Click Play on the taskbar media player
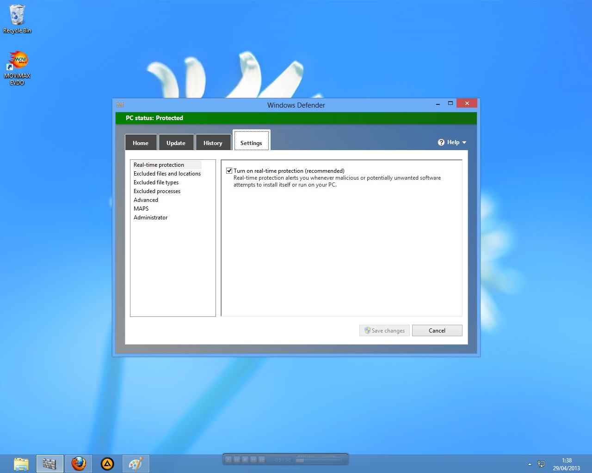 coord(228,460)
